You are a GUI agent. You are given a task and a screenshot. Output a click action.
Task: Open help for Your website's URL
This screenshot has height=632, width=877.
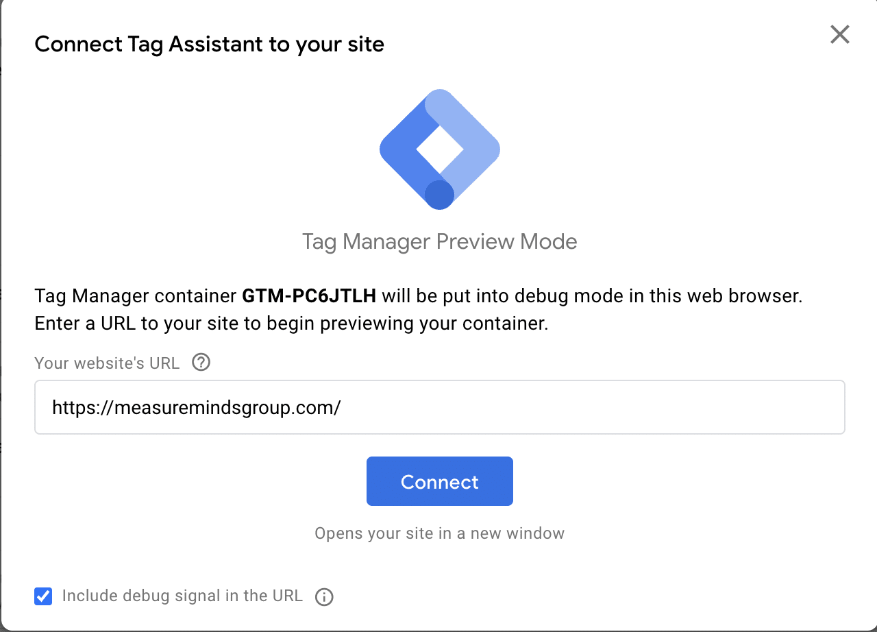(x=201, y=363)
